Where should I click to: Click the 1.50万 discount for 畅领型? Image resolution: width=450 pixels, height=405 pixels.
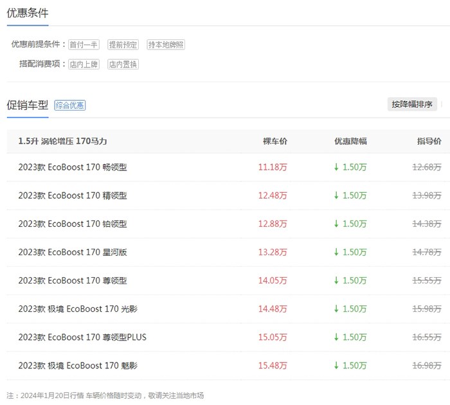coord(350,167)
